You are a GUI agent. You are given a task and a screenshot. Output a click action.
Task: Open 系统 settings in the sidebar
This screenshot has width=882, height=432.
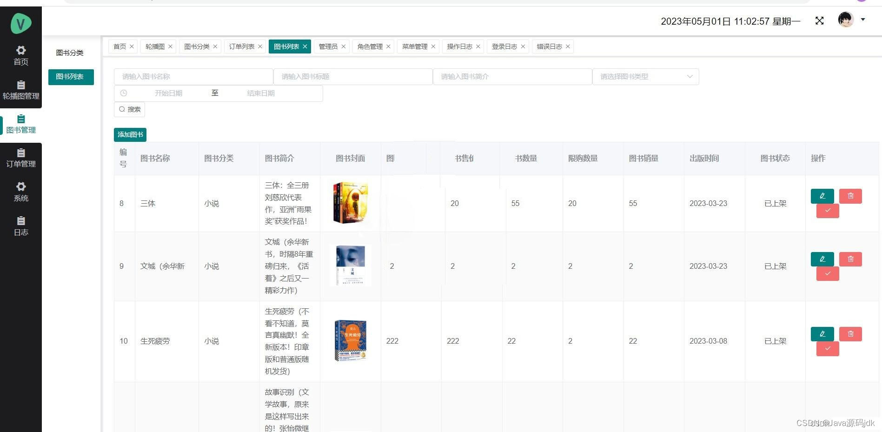(x=21, y=193)
